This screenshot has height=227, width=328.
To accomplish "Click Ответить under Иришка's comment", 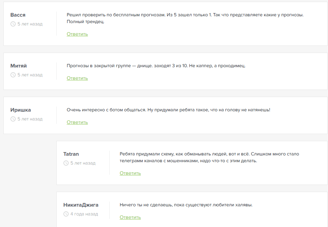I will (77, 122).
